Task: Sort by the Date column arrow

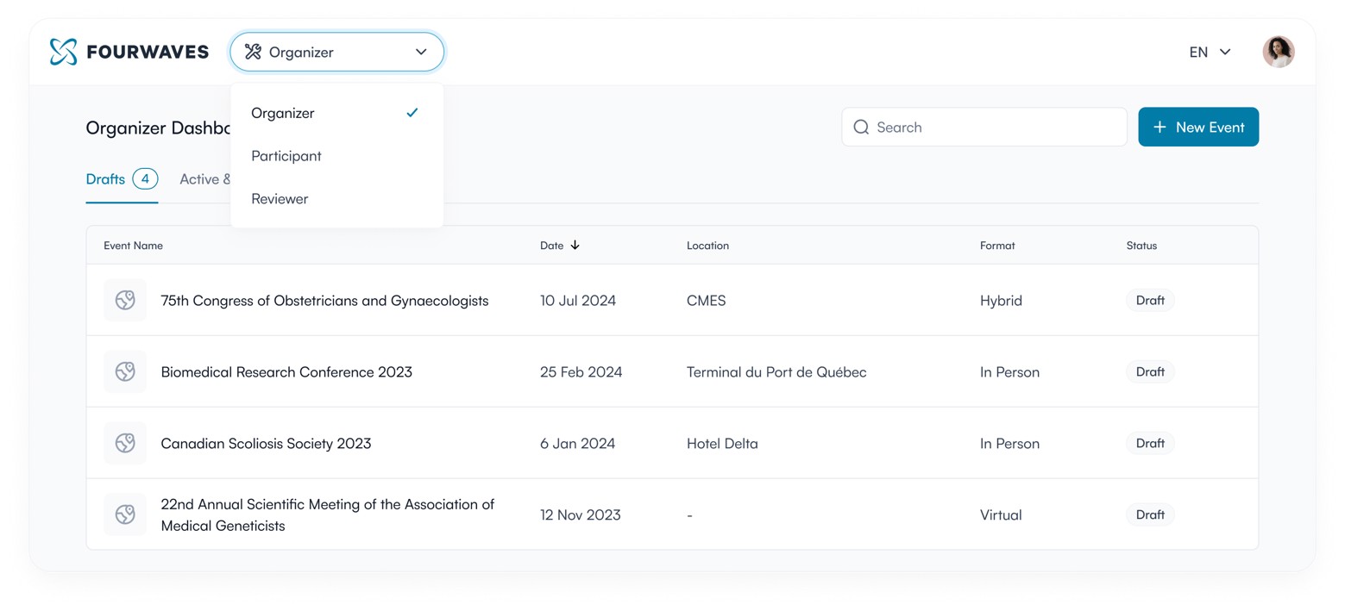Action: [575, 246]
